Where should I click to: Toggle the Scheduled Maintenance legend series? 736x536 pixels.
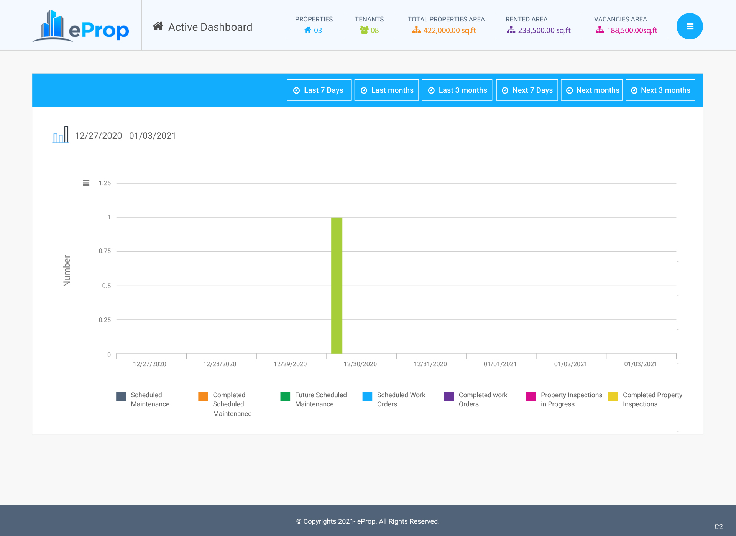point(143,399)
